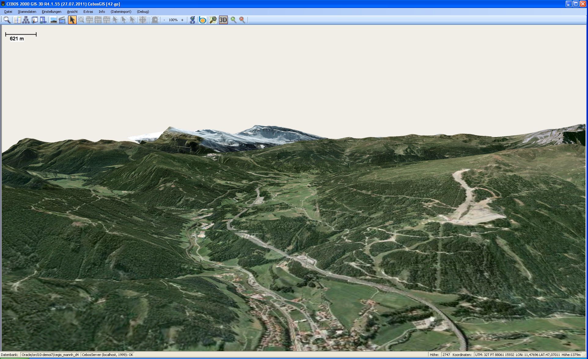Screen dimensions: 588x359
Task: Open the film clapperboard tool
Action: (62, 20)
